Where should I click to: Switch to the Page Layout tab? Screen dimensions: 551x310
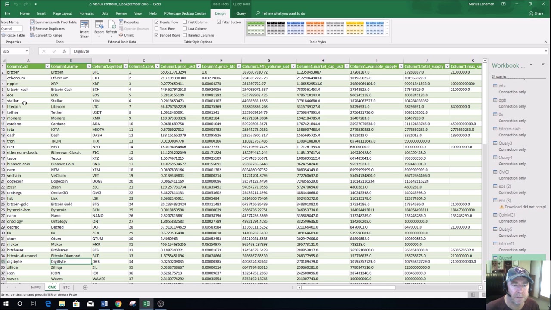click(x=62, y=13)
